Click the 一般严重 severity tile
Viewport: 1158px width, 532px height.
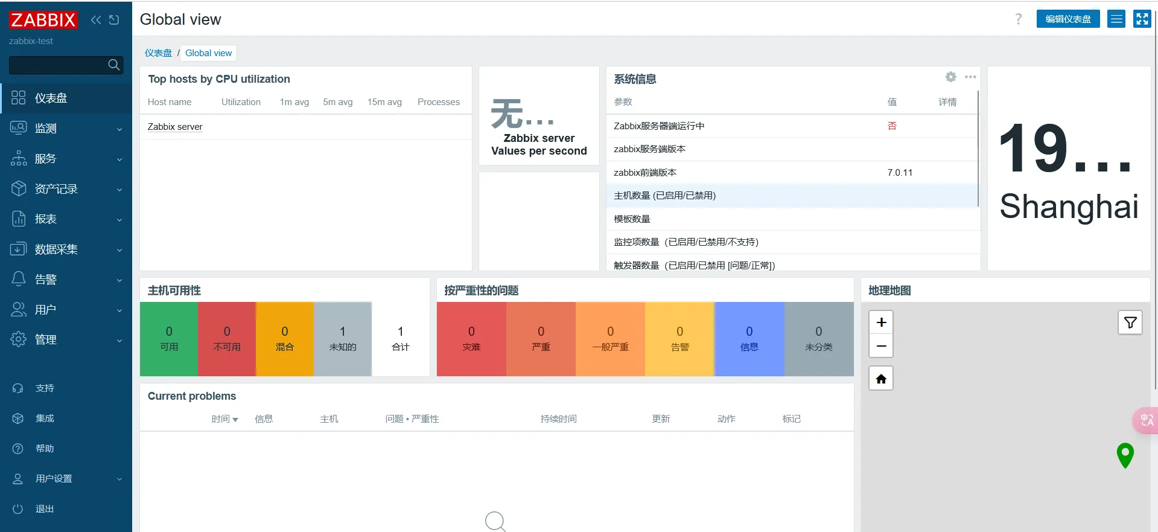pos(610,339)
